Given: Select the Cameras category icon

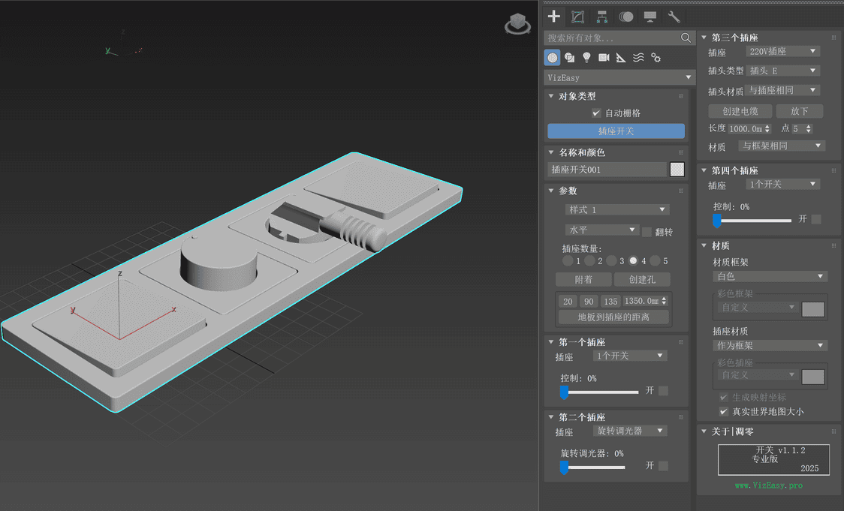Looking at the screenshot, I should 604,57.
